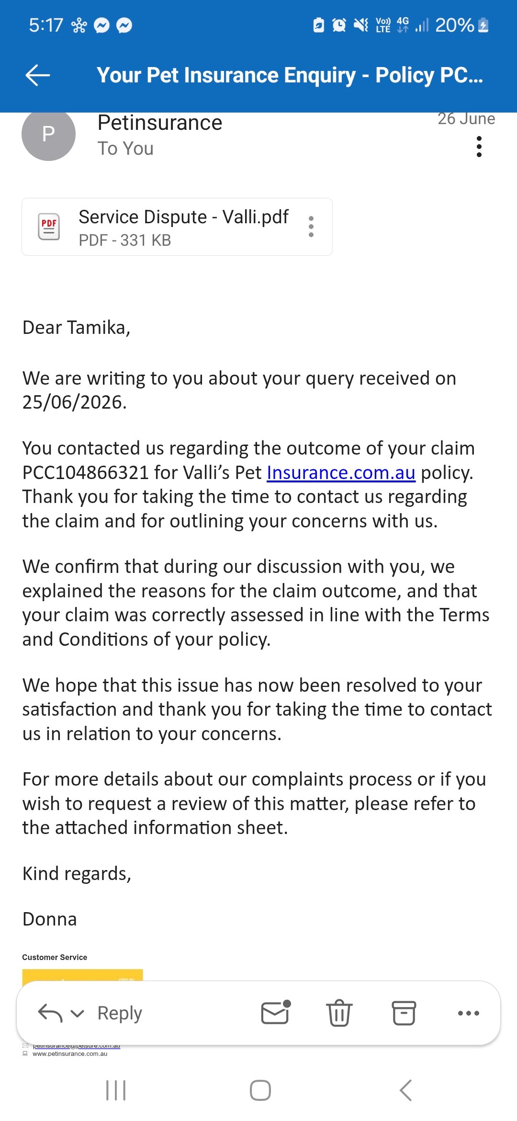Open more actions in the bottom toolbar
The width and height of the screenshot is (517, 1121).
(469, 1013)
